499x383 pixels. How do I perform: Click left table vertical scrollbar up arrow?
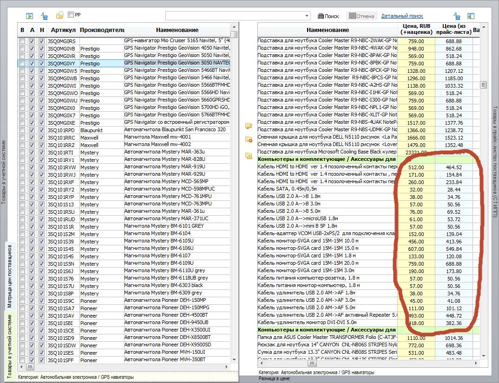coord(234,27)
